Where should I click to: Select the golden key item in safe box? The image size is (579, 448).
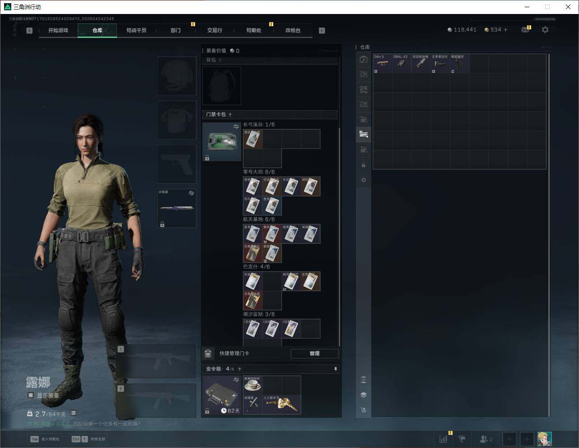[282, 405]
